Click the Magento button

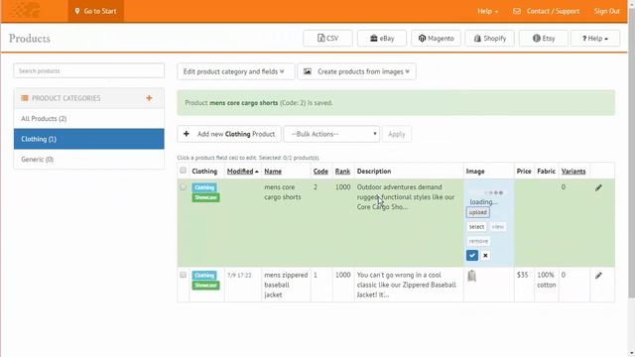click(436, 38)
